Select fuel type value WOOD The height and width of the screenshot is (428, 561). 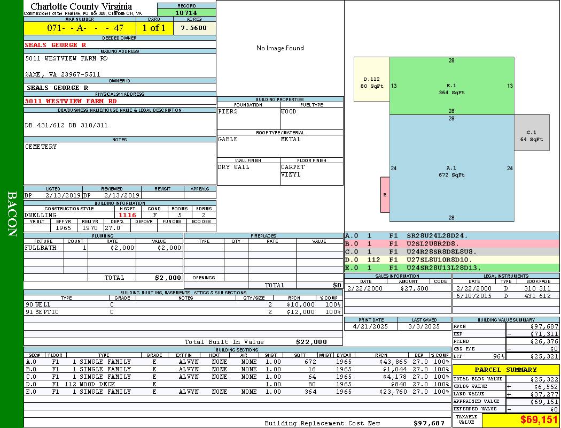[x=289, y=111]
